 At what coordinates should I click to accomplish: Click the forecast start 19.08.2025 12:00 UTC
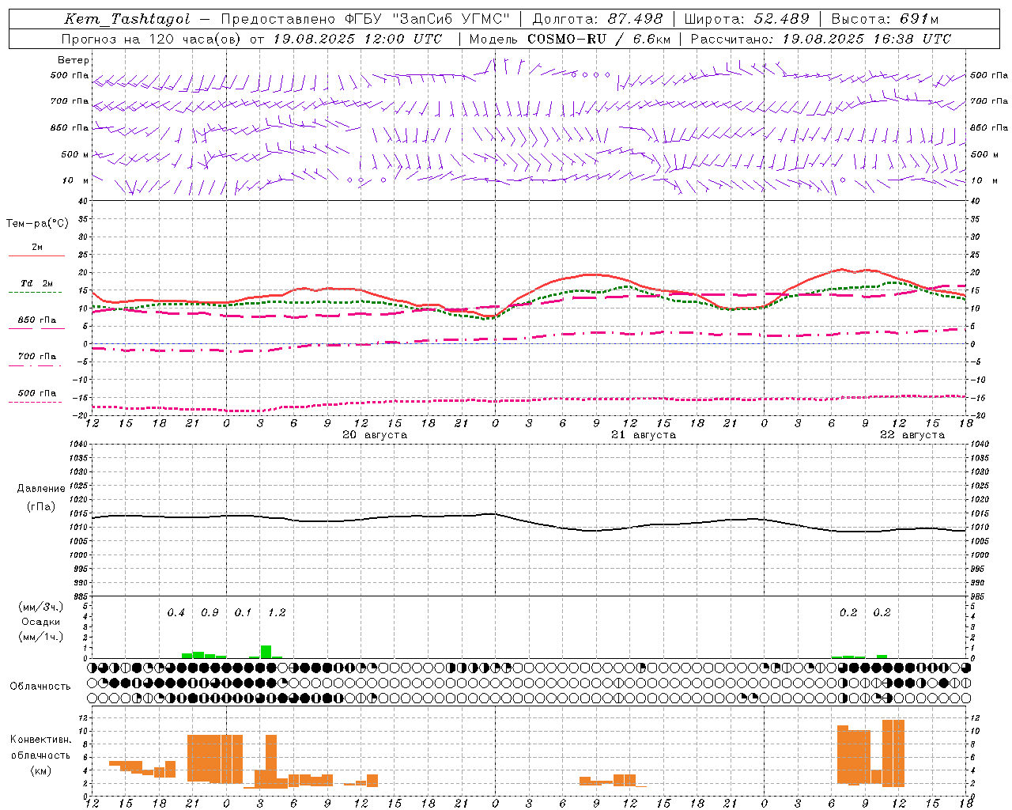tap(357, 39)
